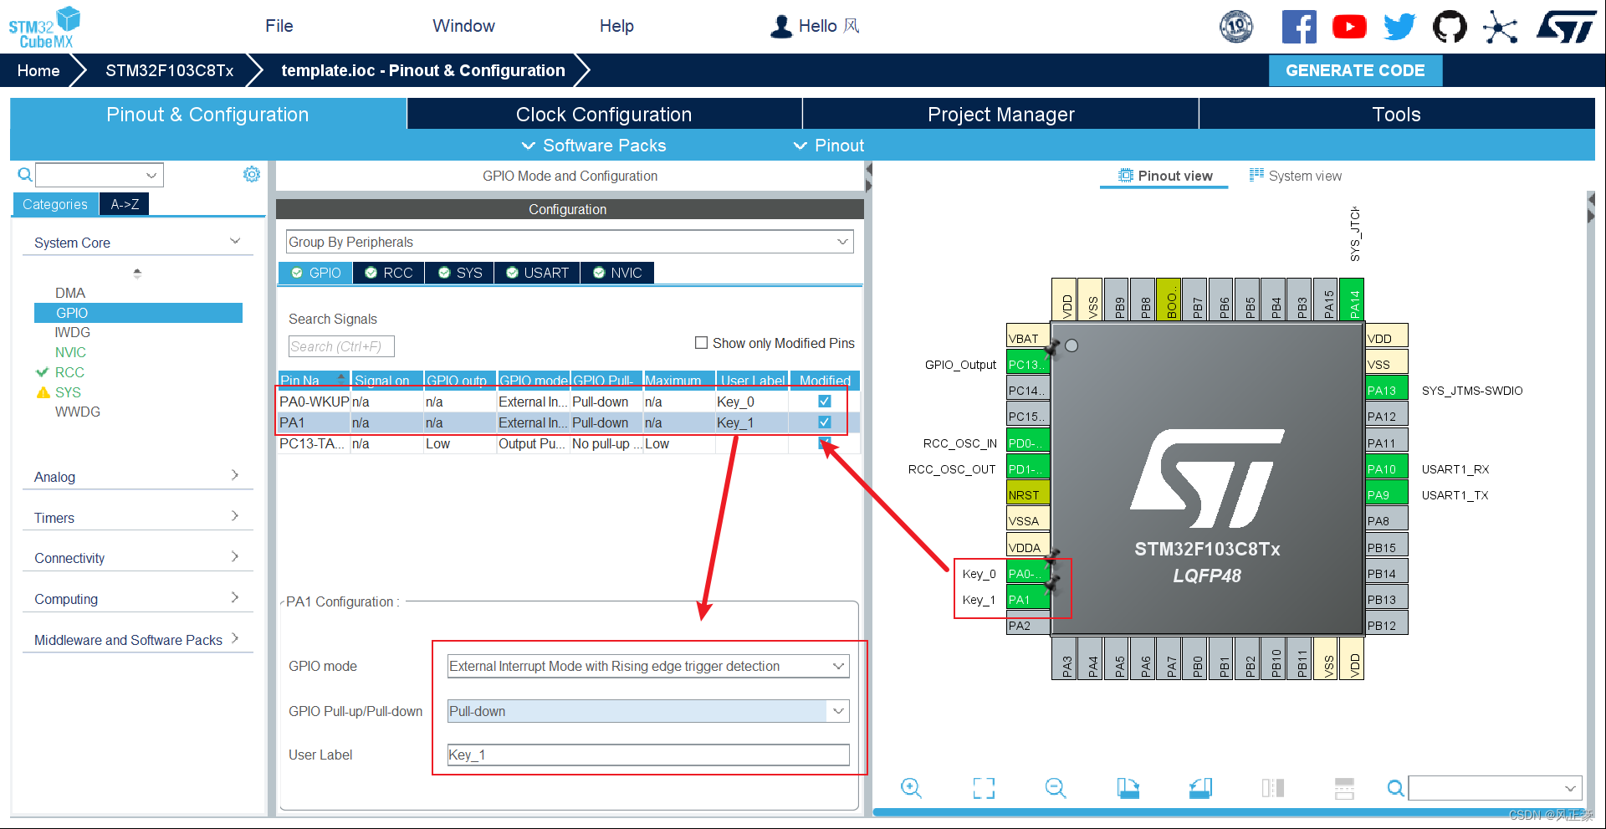Click the Search Signals input field

click(341, 346)
